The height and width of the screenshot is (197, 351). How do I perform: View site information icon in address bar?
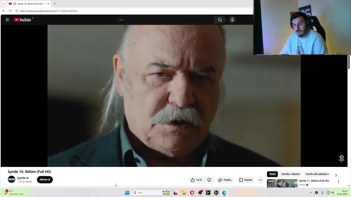17,11
